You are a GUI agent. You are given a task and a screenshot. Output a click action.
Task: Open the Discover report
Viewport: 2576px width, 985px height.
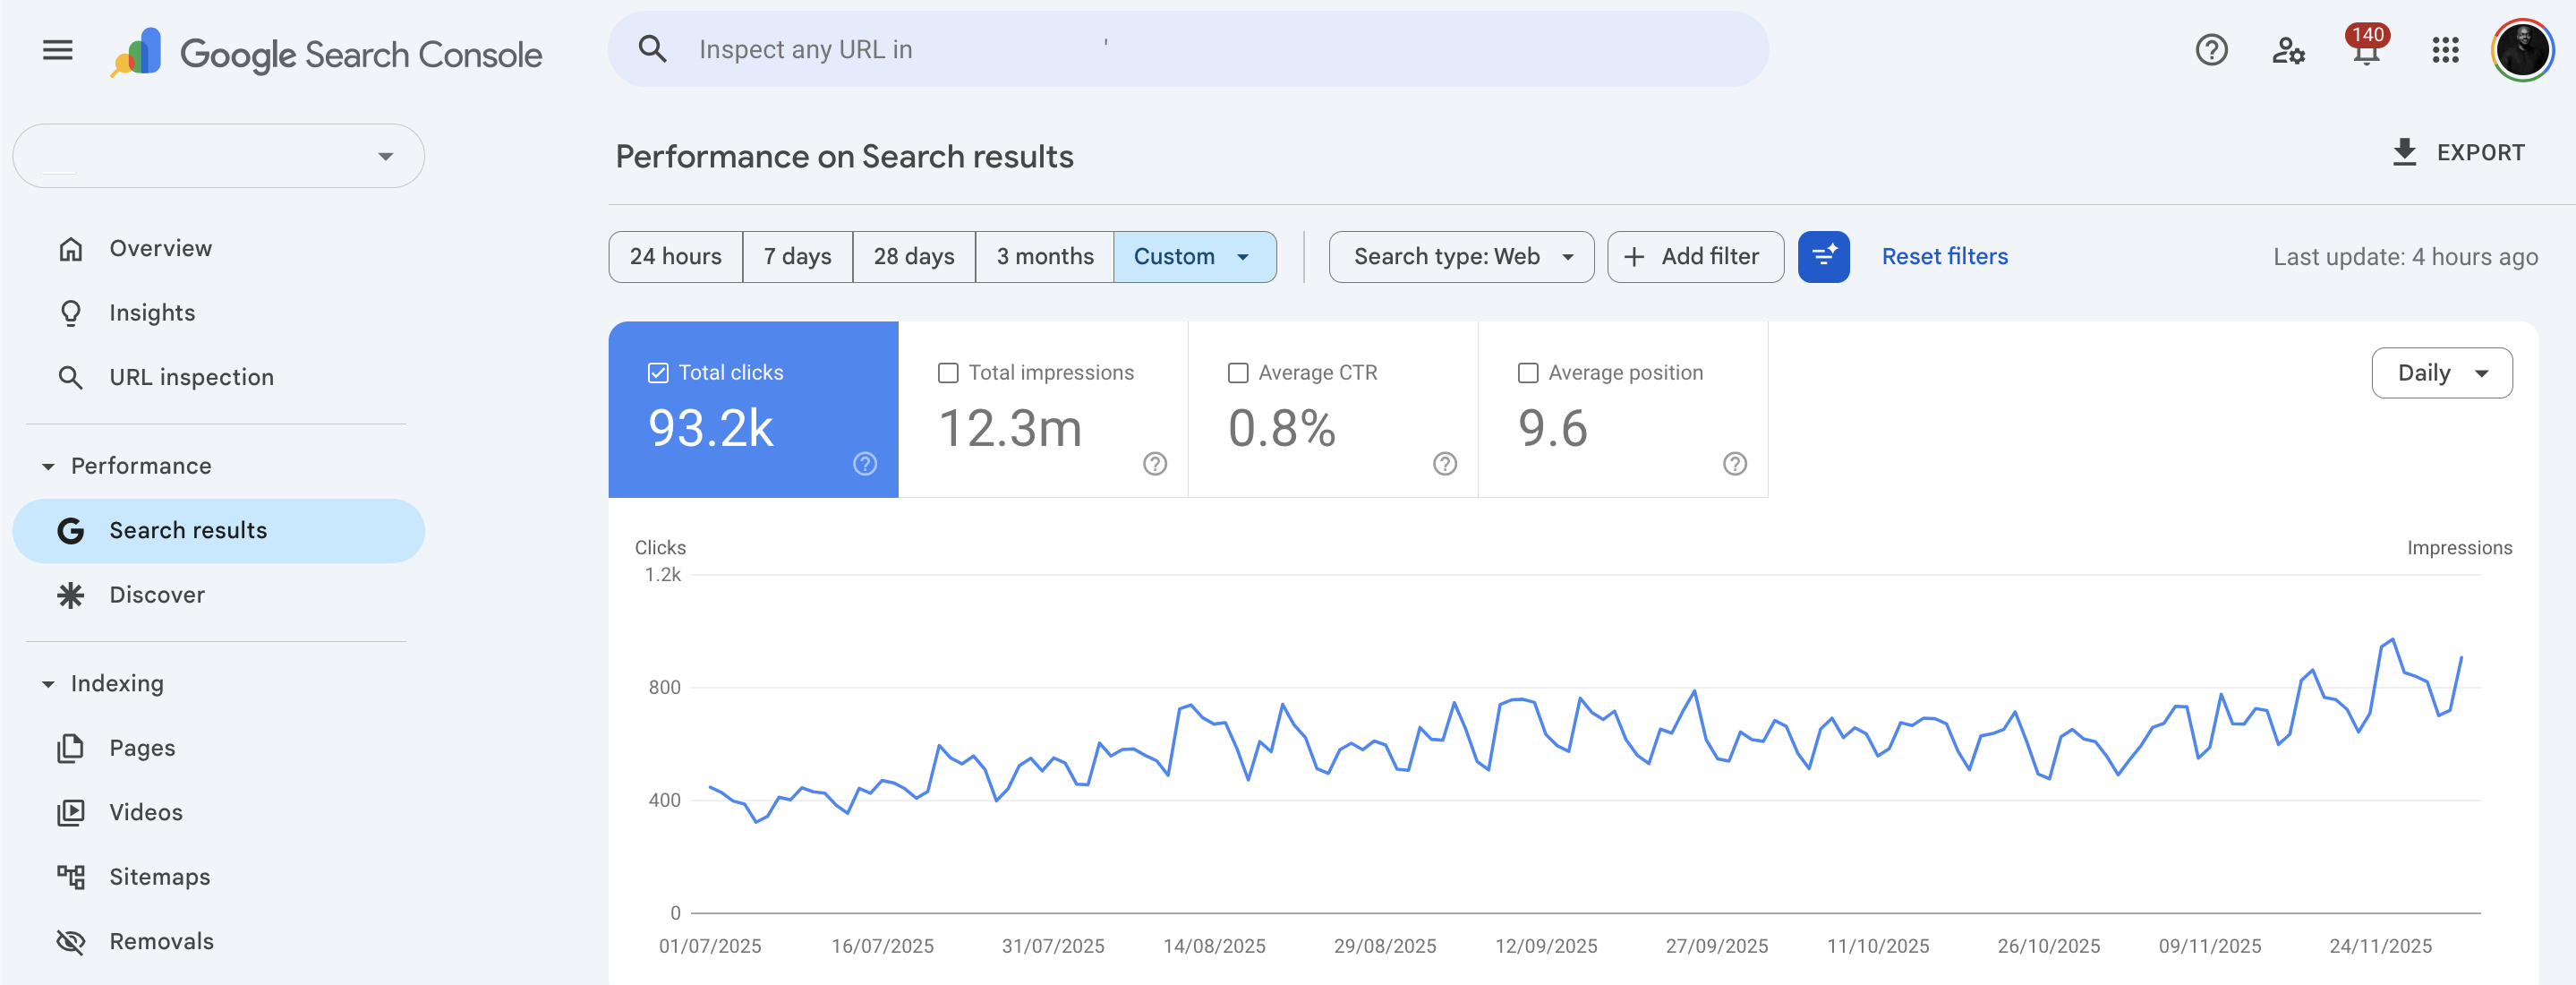[x=158, y=594]
